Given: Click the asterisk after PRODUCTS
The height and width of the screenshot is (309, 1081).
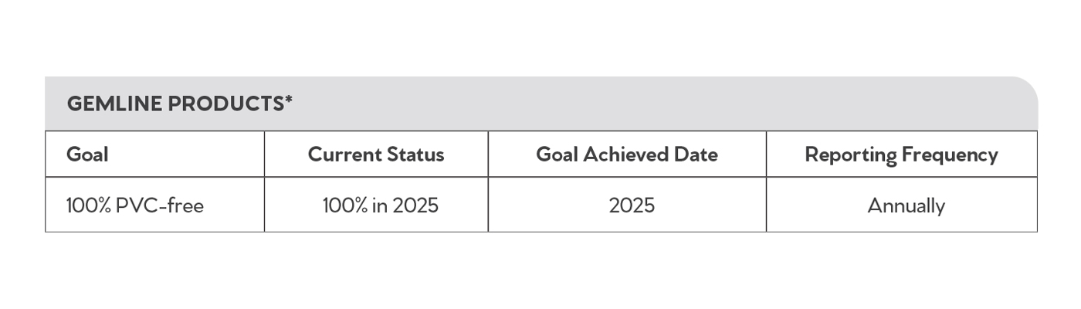Looking at the screenshot, I should click(289, 100).
